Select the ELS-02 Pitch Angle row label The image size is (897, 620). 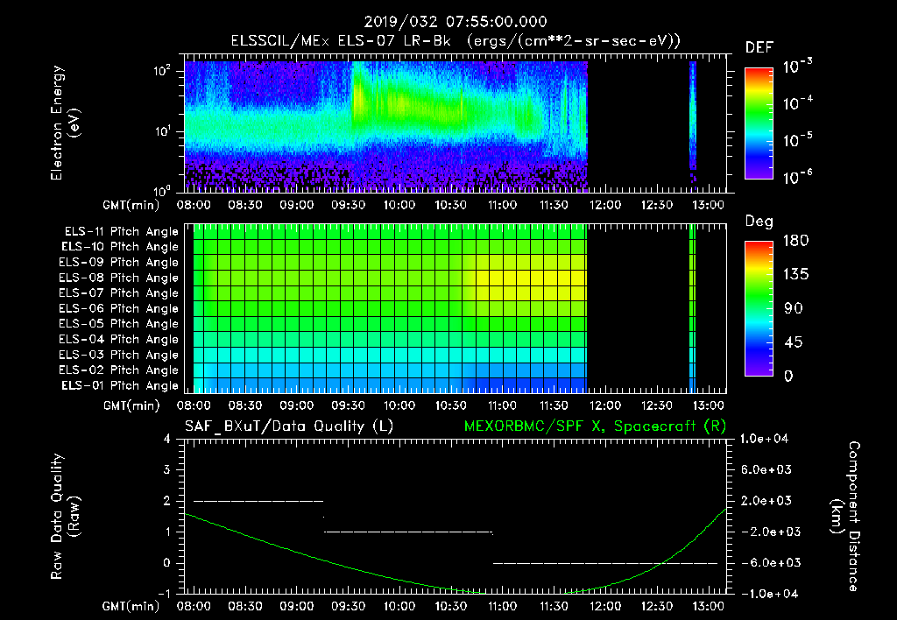[118, 370]
